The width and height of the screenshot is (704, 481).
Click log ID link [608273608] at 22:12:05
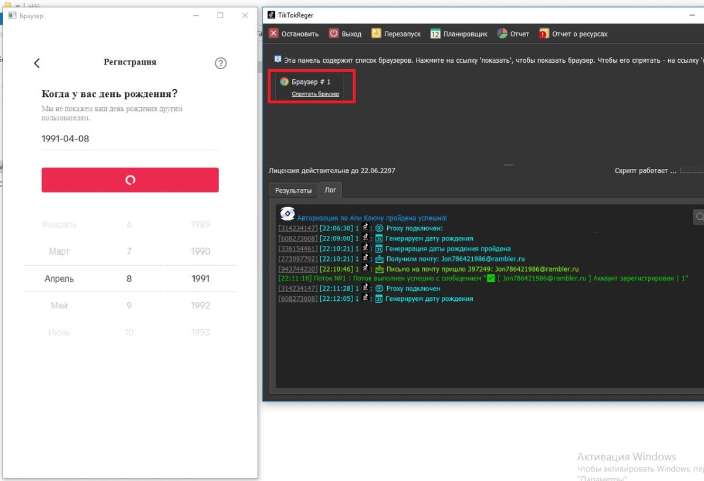coord(298,299)
